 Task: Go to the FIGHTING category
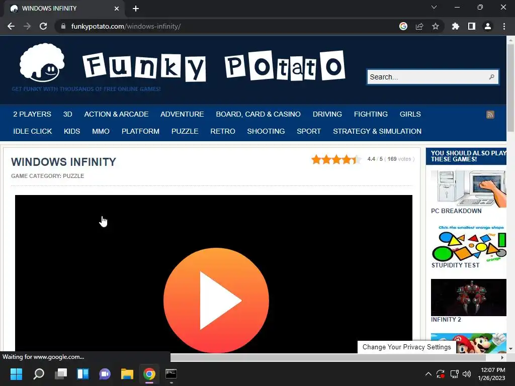[371, 114]
